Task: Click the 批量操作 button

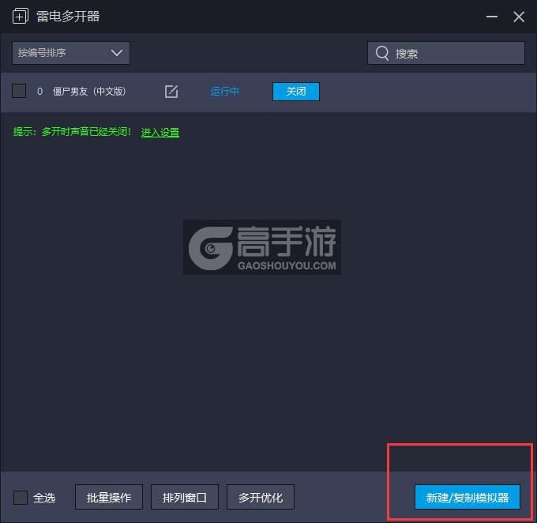Action: pos(109,497)
